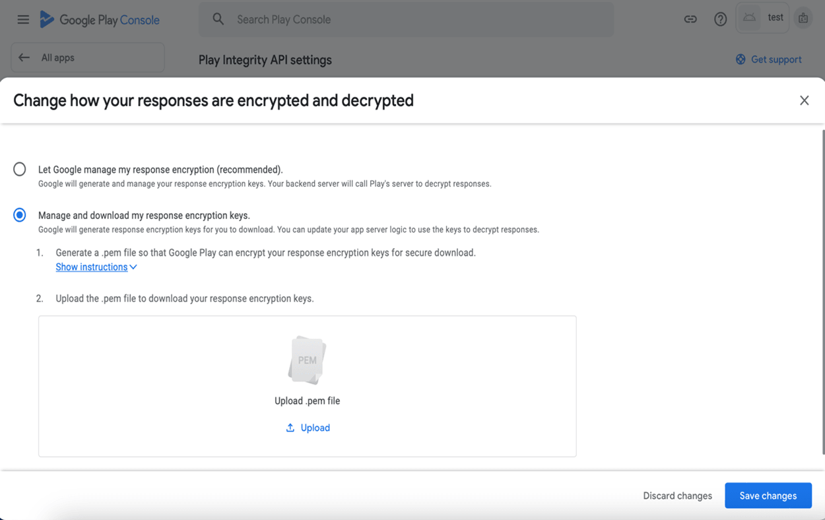825x520 pixels.
Task: Open the help question mark icon
Action: tap(720, 19)
